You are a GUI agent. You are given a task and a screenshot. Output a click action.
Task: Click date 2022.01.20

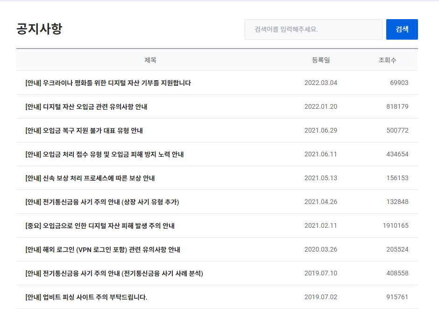321,106
